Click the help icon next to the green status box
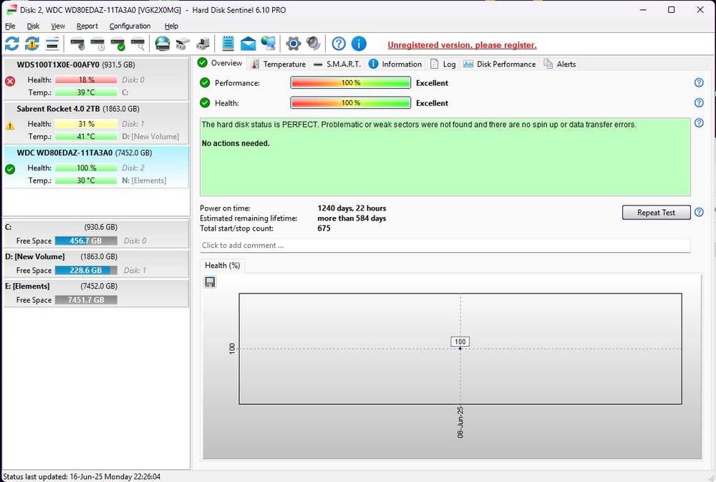The width and height of the screenshot is (716, 482). click(699, 123)
